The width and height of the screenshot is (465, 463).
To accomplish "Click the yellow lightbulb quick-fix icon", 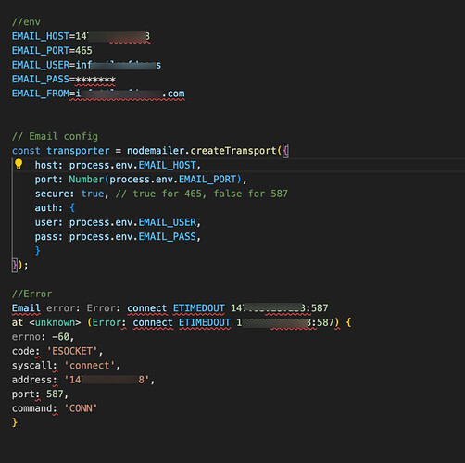I will pos(19,164).
